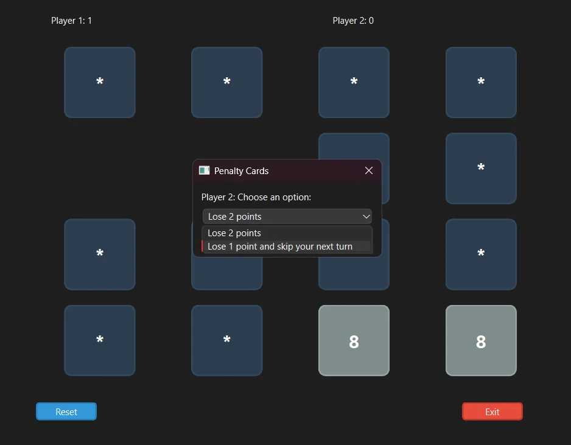Click the Penalty Cards title bar icon

(x=204, y=170)
